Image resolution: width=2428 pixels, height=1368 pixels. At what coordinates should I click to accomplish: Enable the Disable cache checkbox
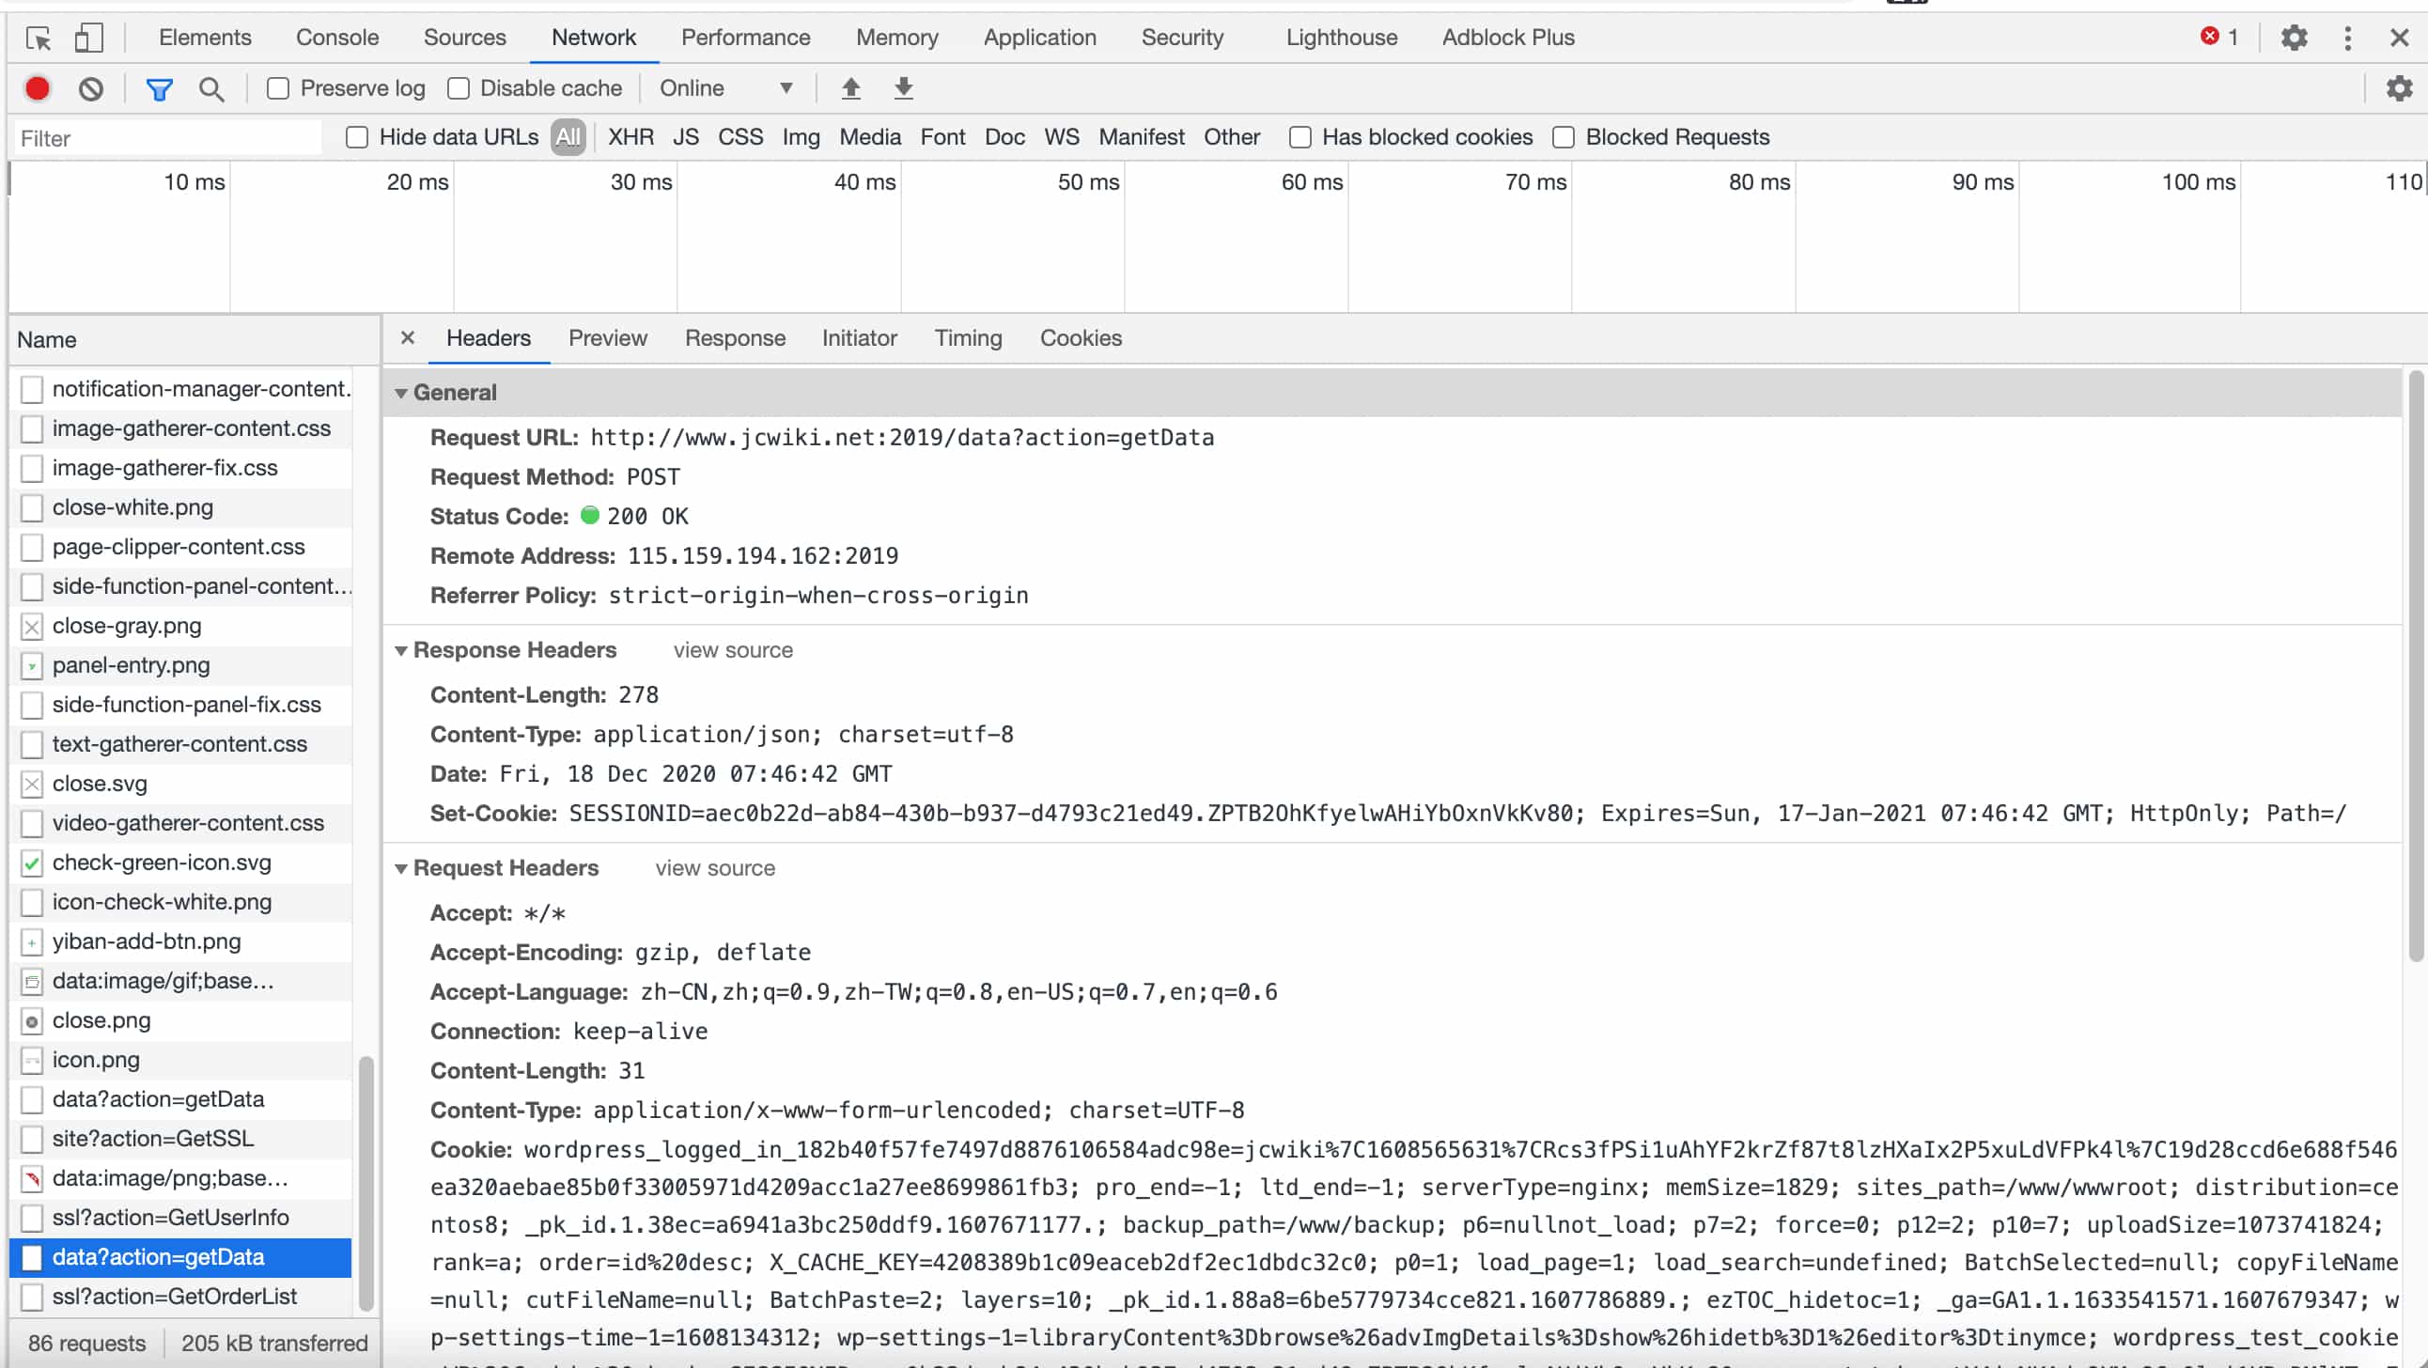click(x=459, y=88)
